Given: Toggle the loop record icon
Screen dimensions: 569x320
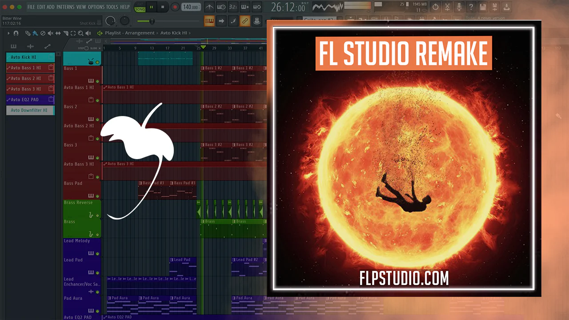Looking at the screenshot, I should coord(257,7).
